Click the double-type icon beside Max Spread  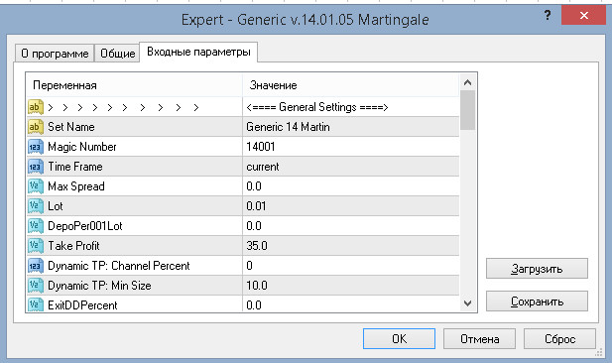click(x=35, y=186)
